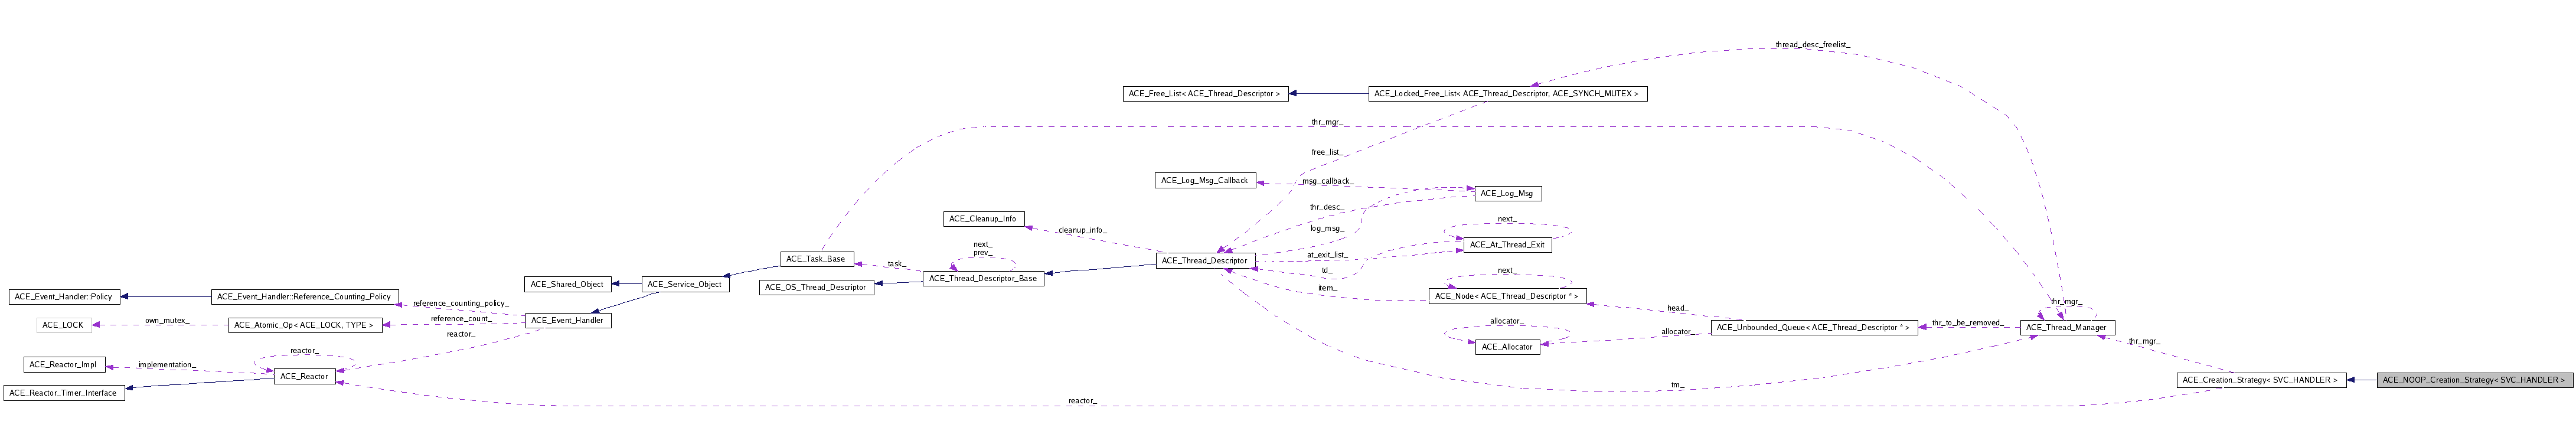The height and width of the screenshot is (434, 2576).
Task: Click the cleanup_info_ edge label
Action: 1082,230
